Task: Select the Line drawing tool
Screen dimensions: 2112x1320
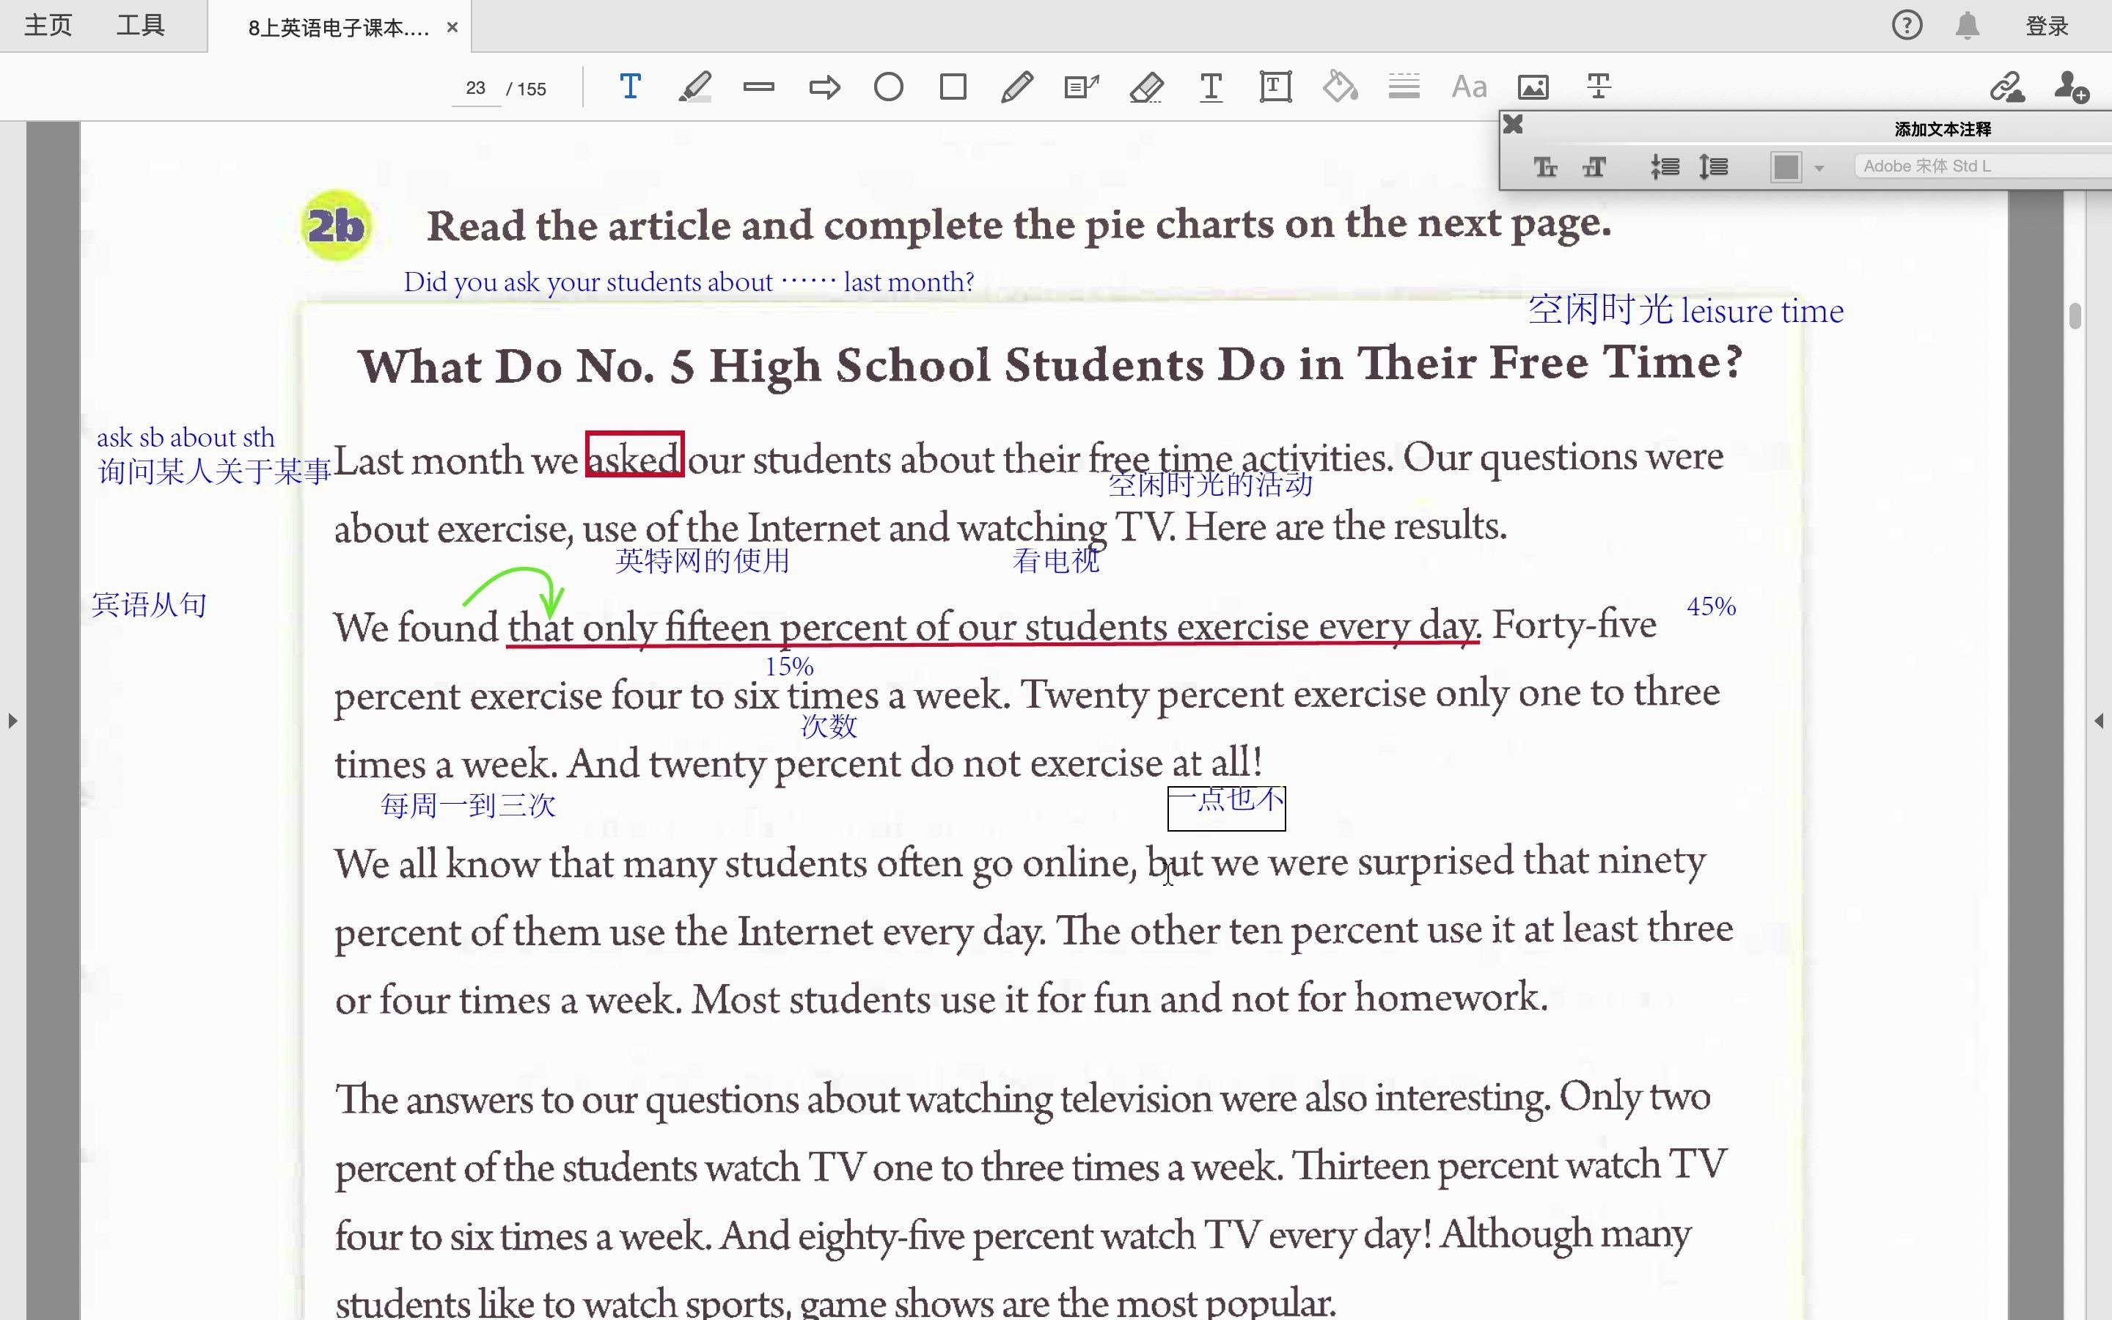Action: [x=759, y=87]
